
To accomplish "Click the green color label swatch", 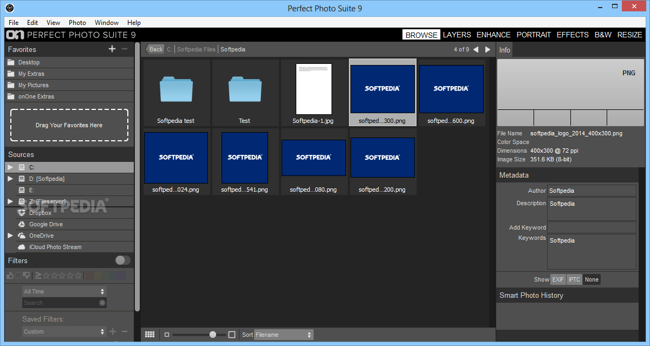I will (x=105, y=275).
